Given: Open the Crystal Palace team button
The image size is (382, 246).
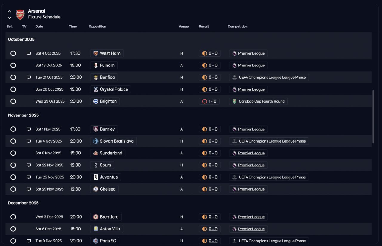Looking at the screenshot, I should 110,89.
